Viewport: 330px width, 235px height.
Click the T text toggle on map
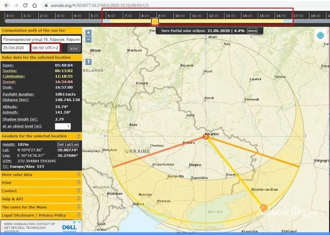88,61
